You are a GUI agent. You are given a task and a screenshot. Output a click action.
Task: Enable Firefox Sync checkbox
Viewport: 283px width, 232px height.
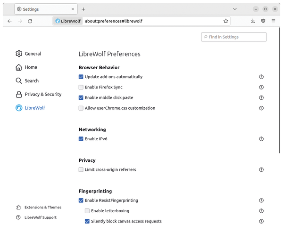[x=81, y=87]
